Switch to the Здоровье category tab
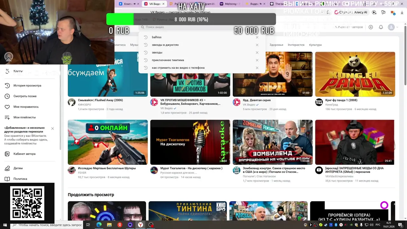Image resolution: width=407 pixels, height=229 pixels. [276, 45]
